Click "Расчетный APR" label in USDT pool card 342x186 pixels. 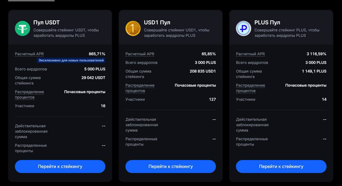(x=29, y=54)
